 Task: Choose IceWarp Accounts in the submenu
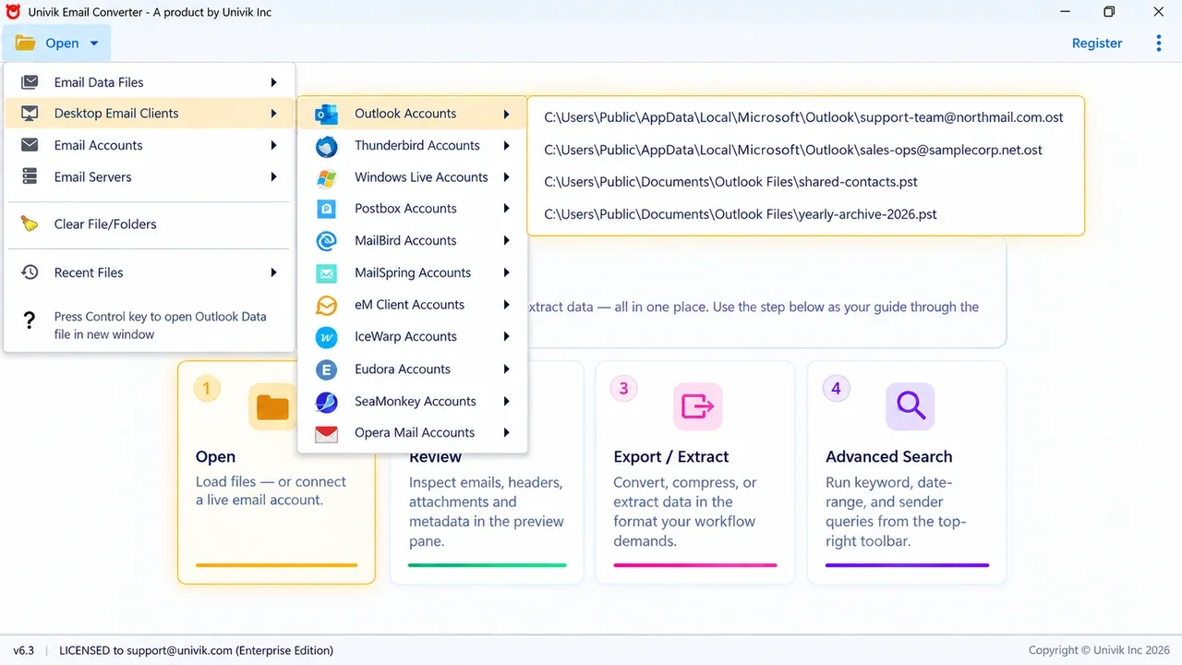(x=412, y=336)
